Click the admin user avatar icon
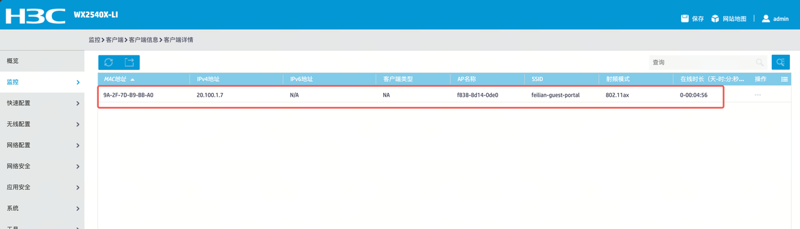800x229 pixels. 766,19
